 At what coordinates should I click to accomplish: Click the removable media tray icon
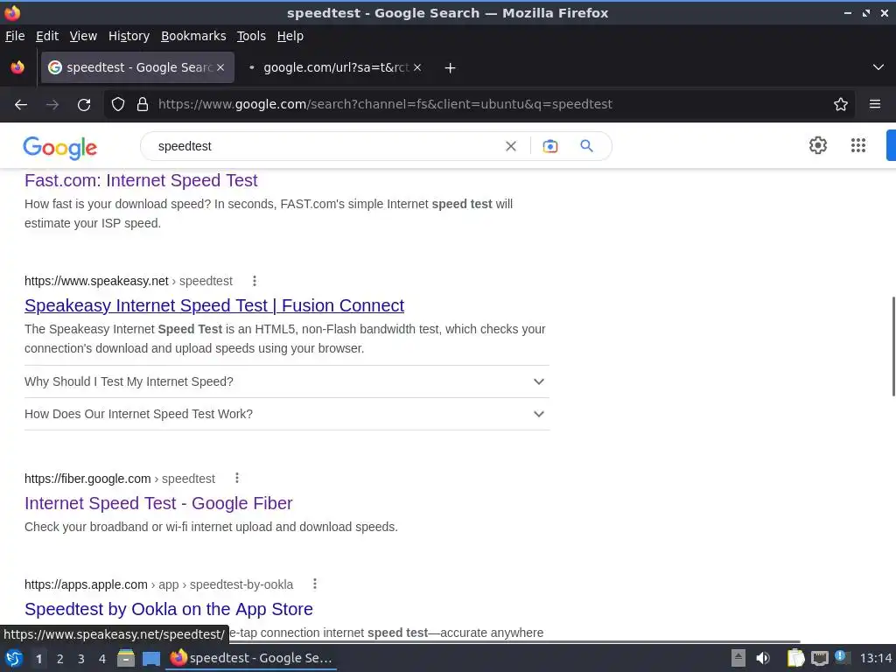click(x=738, y=658)
